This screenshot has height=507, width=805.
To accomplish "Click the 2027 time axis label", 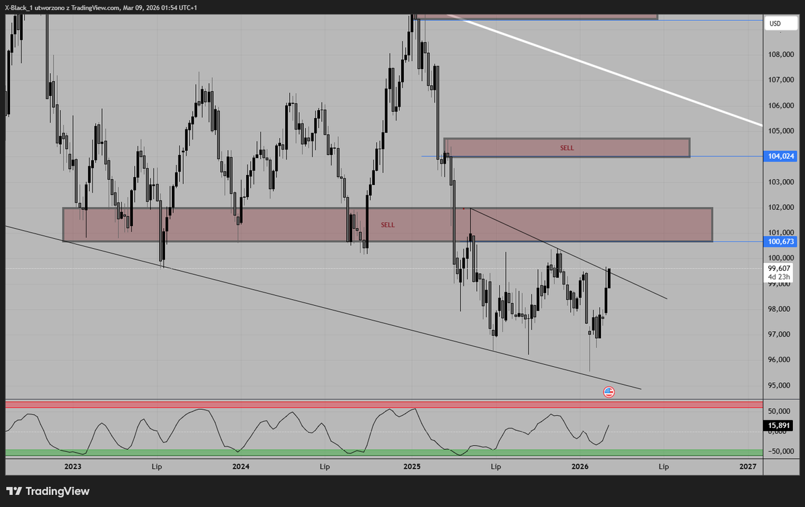I will point(747,466).
